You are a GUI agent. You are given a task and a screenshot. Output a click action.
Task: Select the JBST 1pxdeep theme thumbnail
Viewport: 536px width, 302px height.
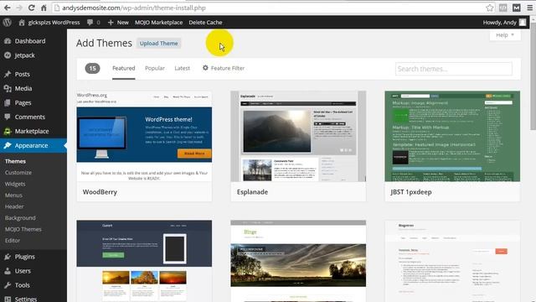(x=452, y=136)
